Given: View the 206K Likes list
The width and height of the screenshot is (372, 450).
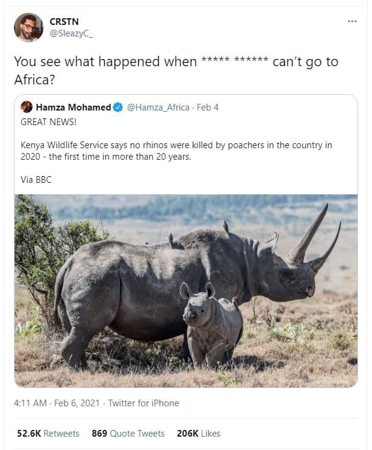Looking at the screenshot, I should coord(198,433).
